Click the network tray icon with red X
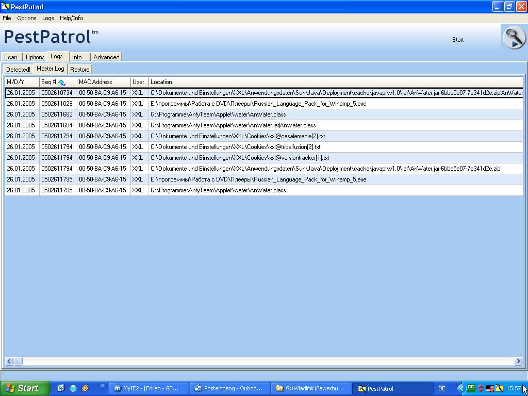Image resolution: width=528 pixels, height=396 pixels. tap(490, 388)
